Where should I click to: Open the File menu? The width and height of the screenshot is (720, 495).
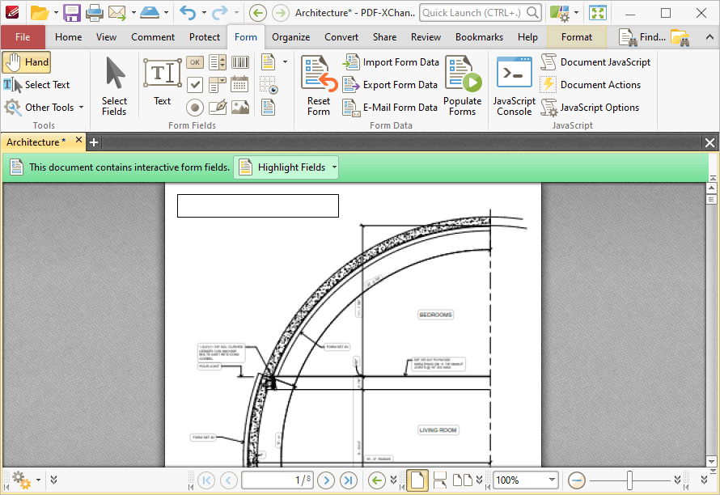click(x=23, y=37)
